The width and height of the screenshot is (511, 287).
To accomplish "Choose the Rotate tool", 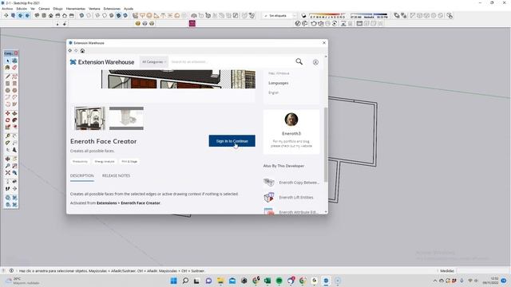I will click(7, 120).
